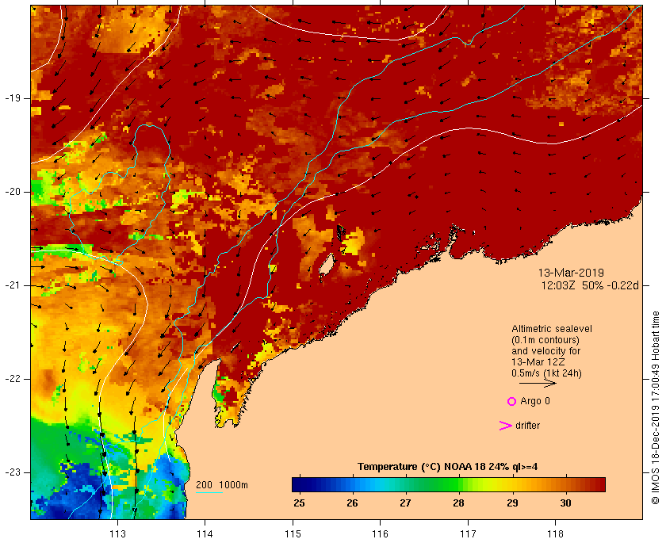Viewport: 666px width, 539px height.
Task: Click the '(0.1m contours)' text
Action: (545, 340)
